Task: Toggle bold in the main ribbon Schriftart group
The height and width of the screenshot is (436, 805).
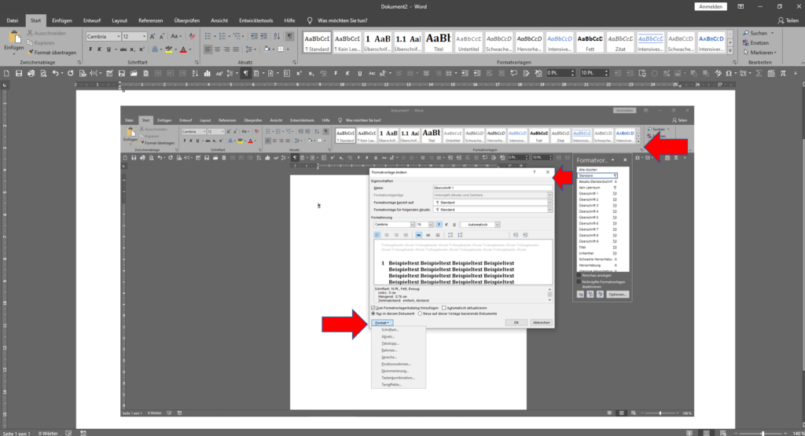Action: 90,49
